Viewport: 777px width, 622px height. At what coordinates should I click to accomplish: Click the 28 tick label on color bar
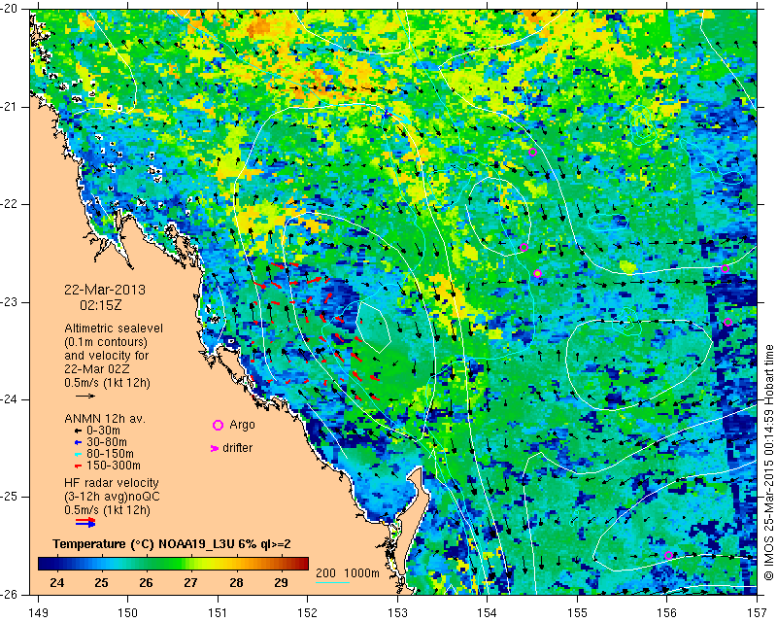236,583
